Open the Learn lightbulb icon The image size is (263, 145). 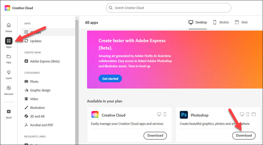click(9, 74)
